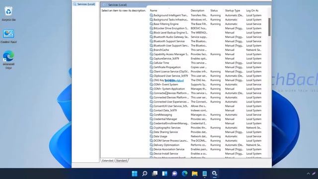Select the gear icon of Bluetooth Support Service
Screen dimensions: 318x179
151,41
